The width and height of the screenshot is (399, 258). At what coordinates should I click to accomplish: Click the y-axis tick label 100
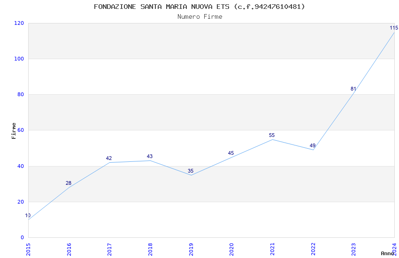19,59
